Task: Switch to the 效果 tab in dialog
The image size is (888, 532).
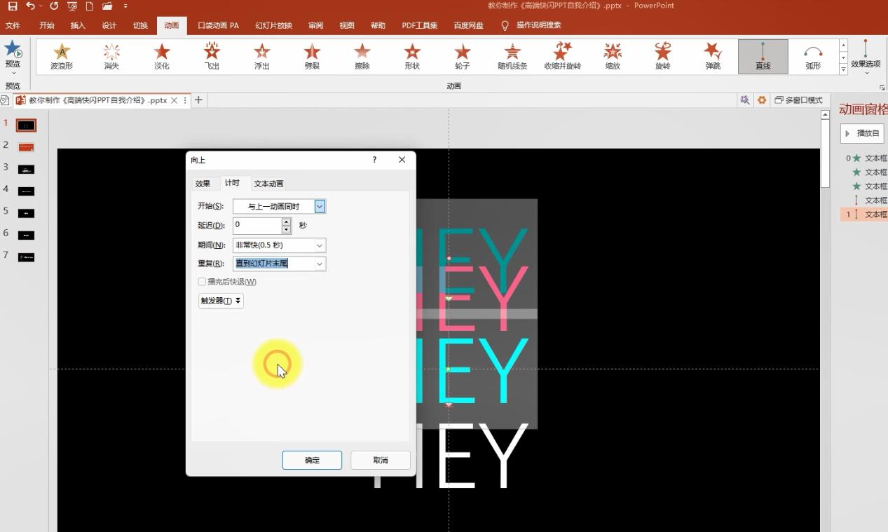Action: point(203,183)
